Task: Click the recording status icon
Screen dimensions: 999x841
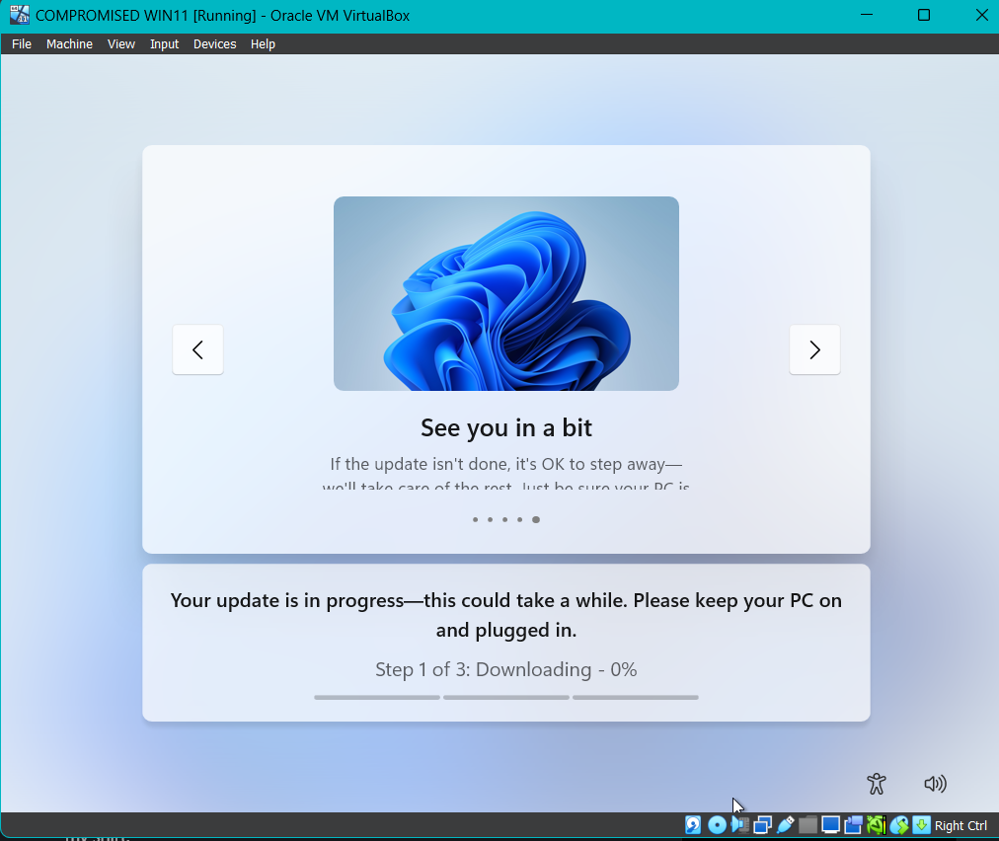Action: pyautogui.click(x=853, y=825)
